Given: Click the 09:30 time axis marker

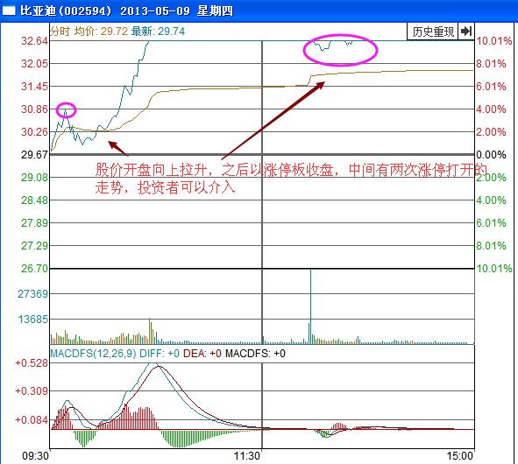Looking at the screenshot, I should pos(35,456).
